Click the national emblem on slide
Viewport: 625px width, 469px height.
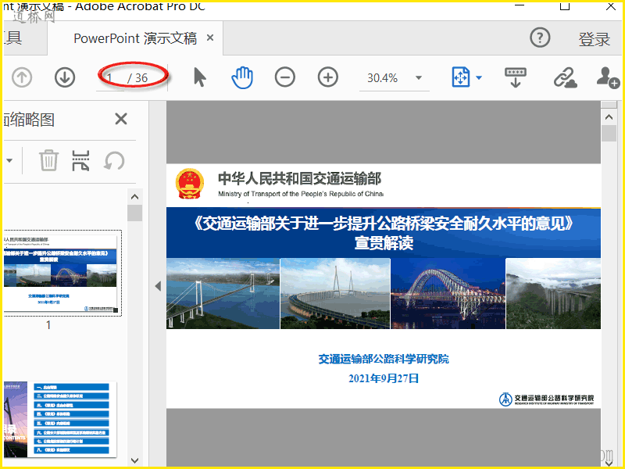tap(189, 184)
